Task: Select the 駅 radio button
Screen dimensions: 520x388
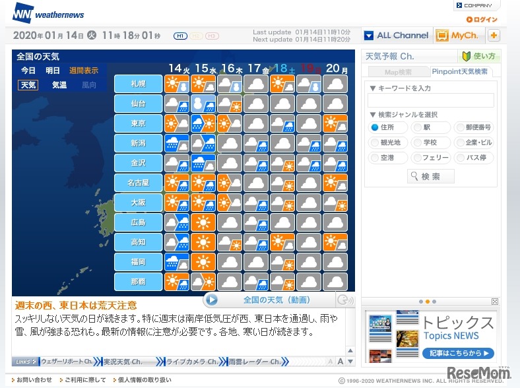Action: click(418, 127)
